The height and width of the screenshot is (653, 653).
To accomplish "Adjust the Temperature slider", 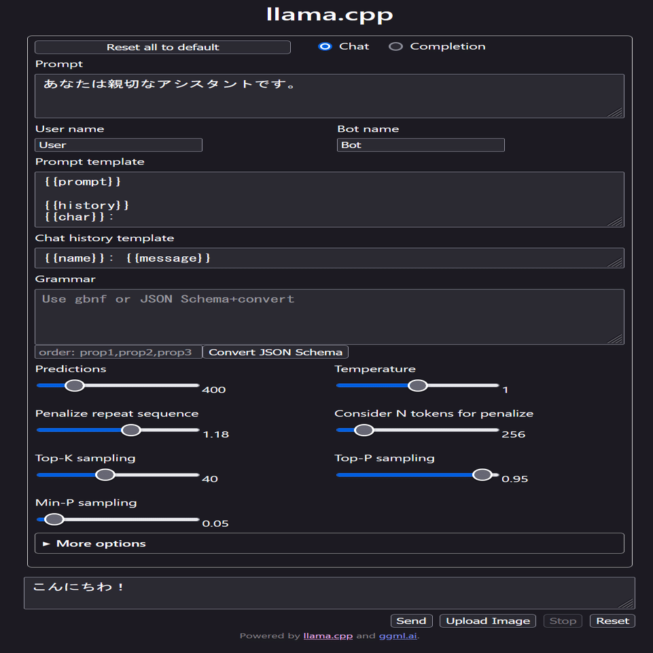I will (x=417, y=386).
